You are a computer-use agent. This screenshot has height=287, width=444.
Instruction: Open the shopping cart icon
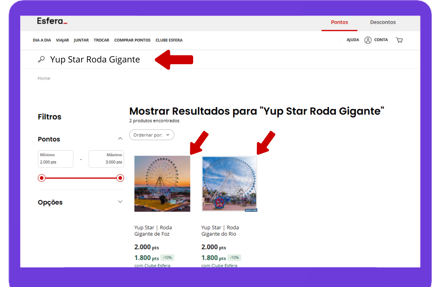pyautogui.click(x=399, y=40)
